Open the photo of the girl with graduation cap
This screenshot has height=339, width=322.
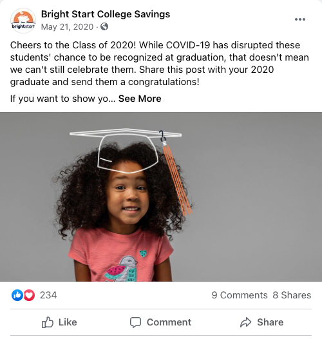pos(161,197)
